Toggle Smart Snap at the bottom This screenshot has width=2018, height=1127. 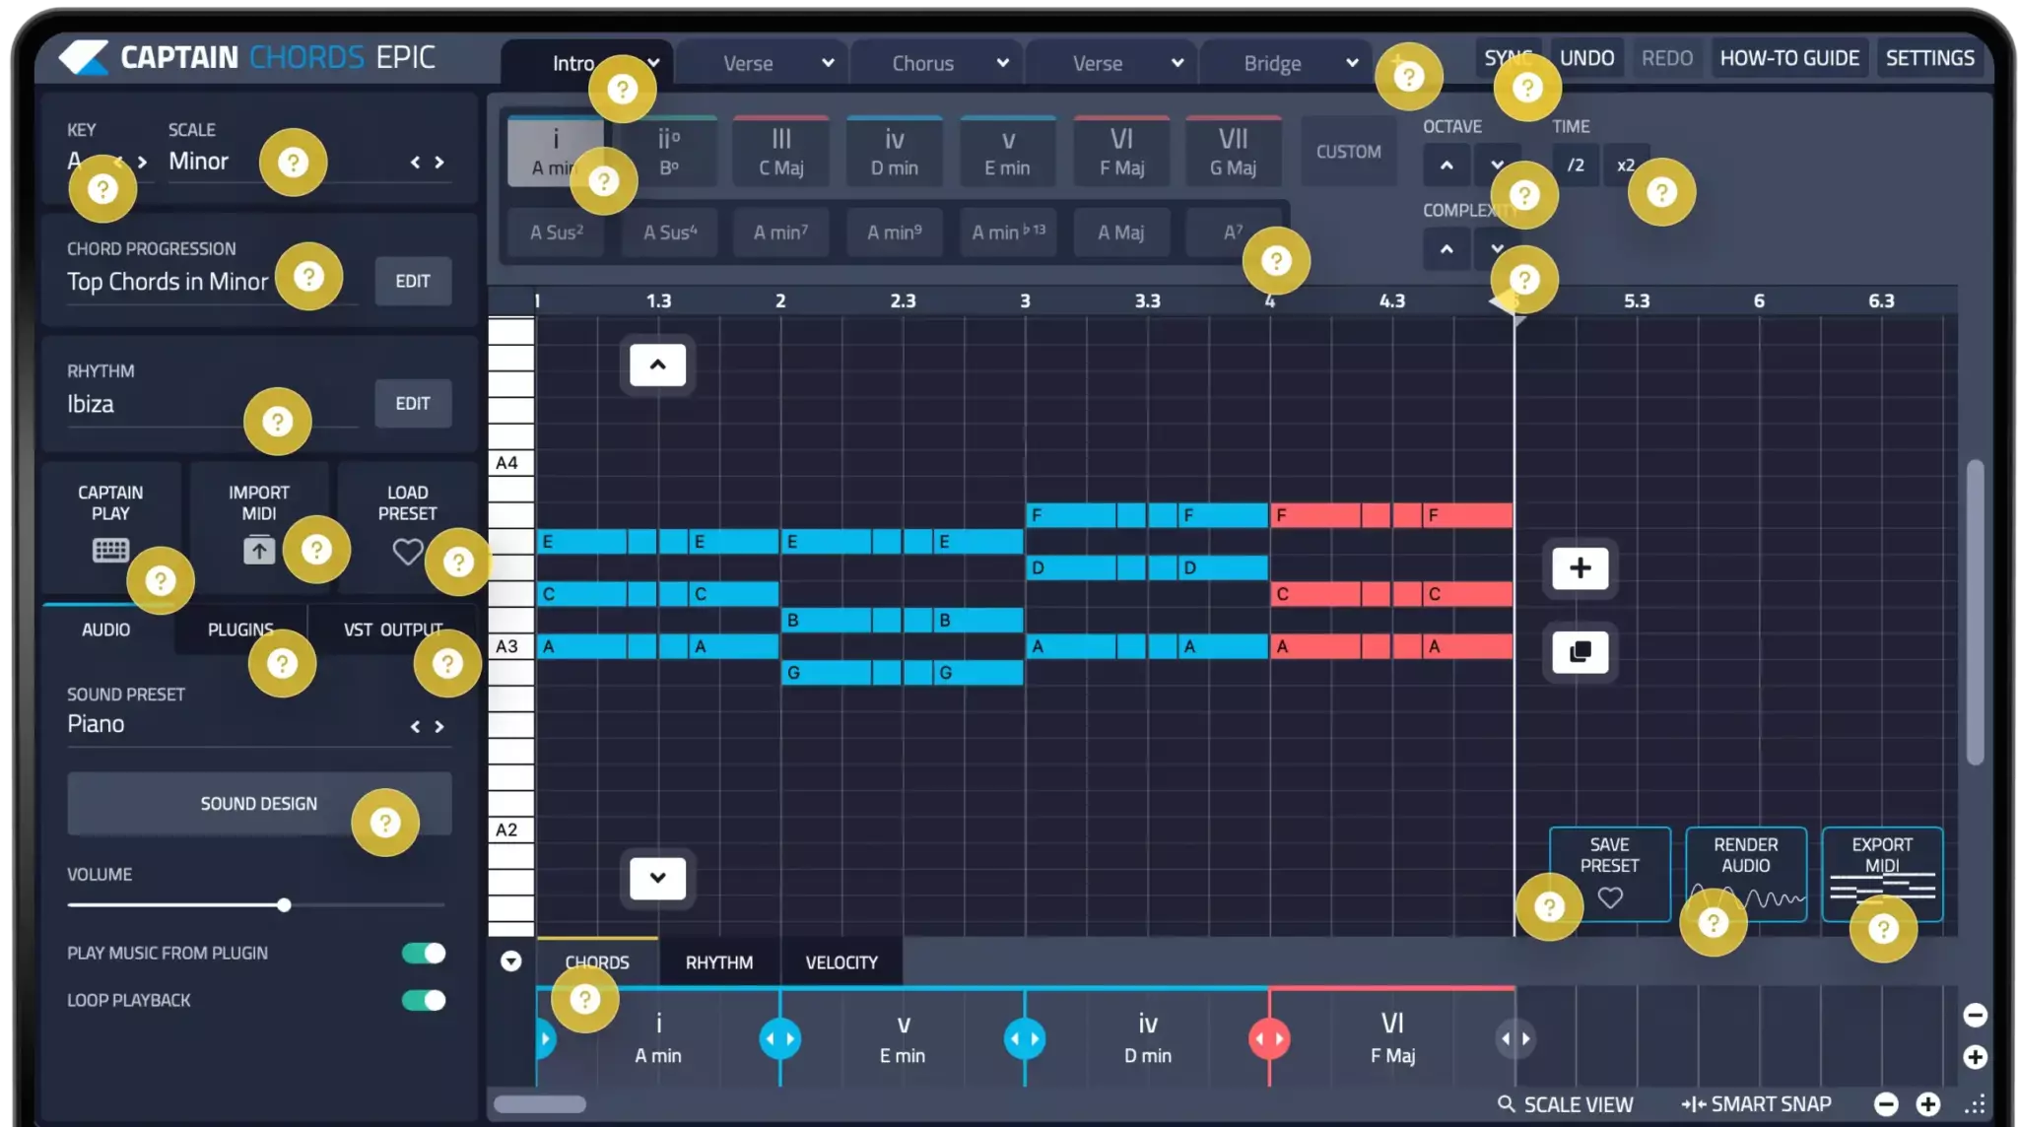pos(1757,1104)
